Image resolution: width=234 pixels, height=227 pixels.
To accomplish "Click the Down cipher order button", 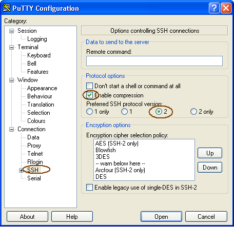I will coord(210,168).
